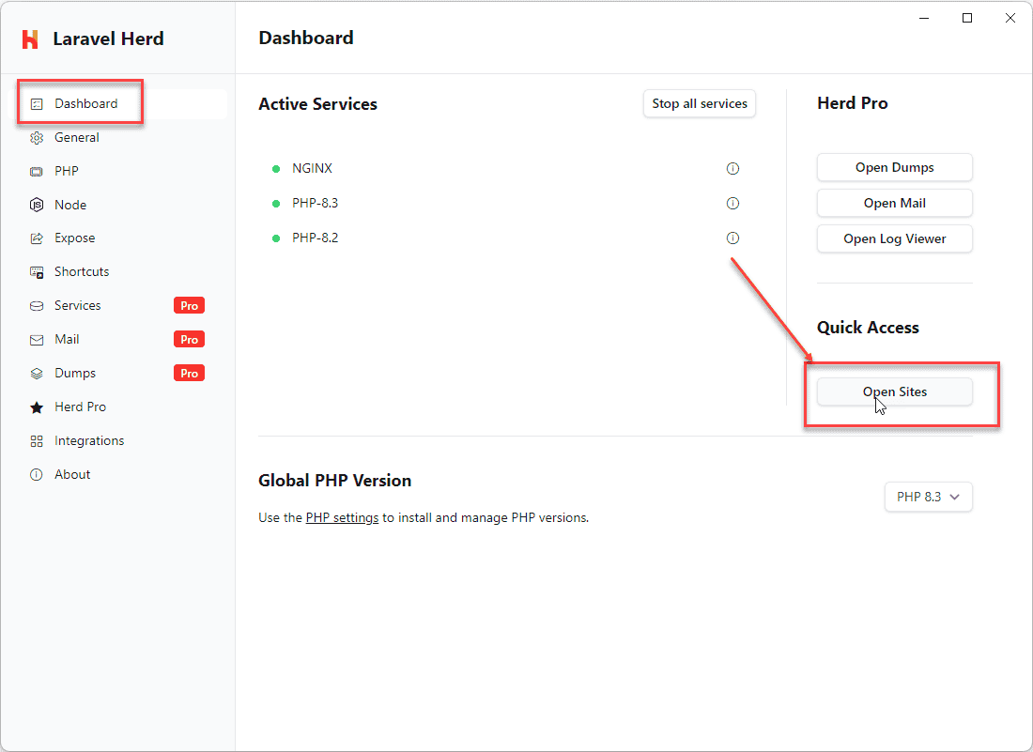Open the Global PHP Version dropdown
Viewport: 1033px width, 752px height.
click(x=928, y=498)
